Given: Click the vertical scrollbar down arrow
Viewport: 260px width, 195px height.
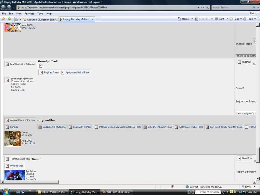Looking at the screenshot, I should coord(258,178).
